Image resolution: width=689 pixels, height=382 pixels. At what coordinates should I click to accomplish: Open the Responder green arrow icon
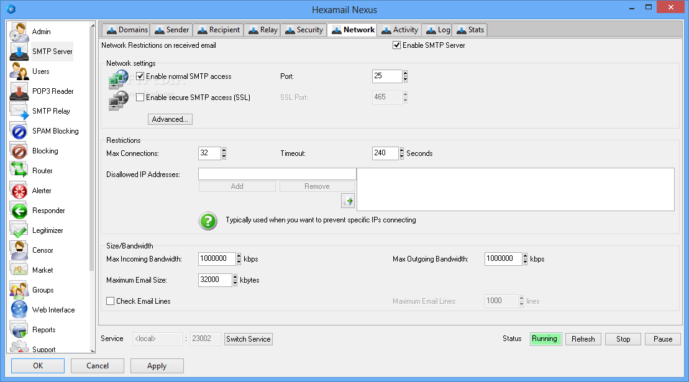tap(19, 211)
